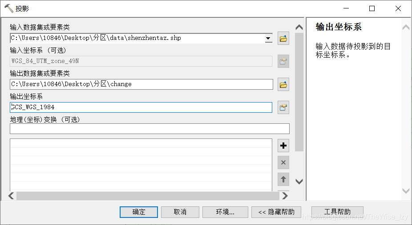Viewport: 412px width, 225px height.
Task: Click the 投影 window title text
Action: (x=22, y=8)
